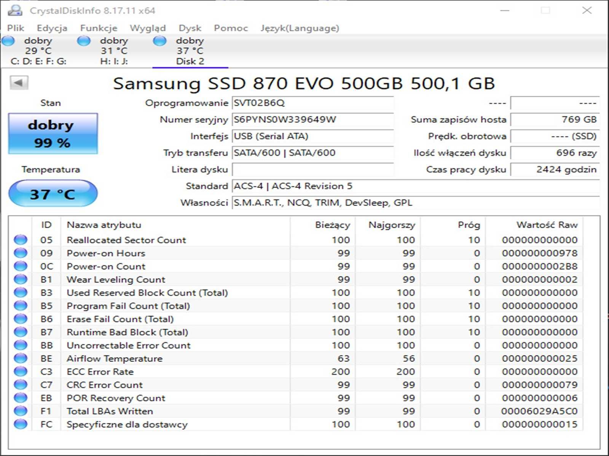Click the Wartość Raw column header

tap(534, 225)
